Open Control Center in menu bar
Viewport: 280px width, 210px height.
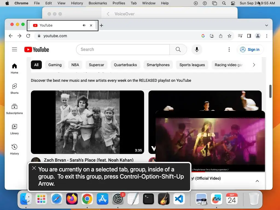(x=233, y=3)
